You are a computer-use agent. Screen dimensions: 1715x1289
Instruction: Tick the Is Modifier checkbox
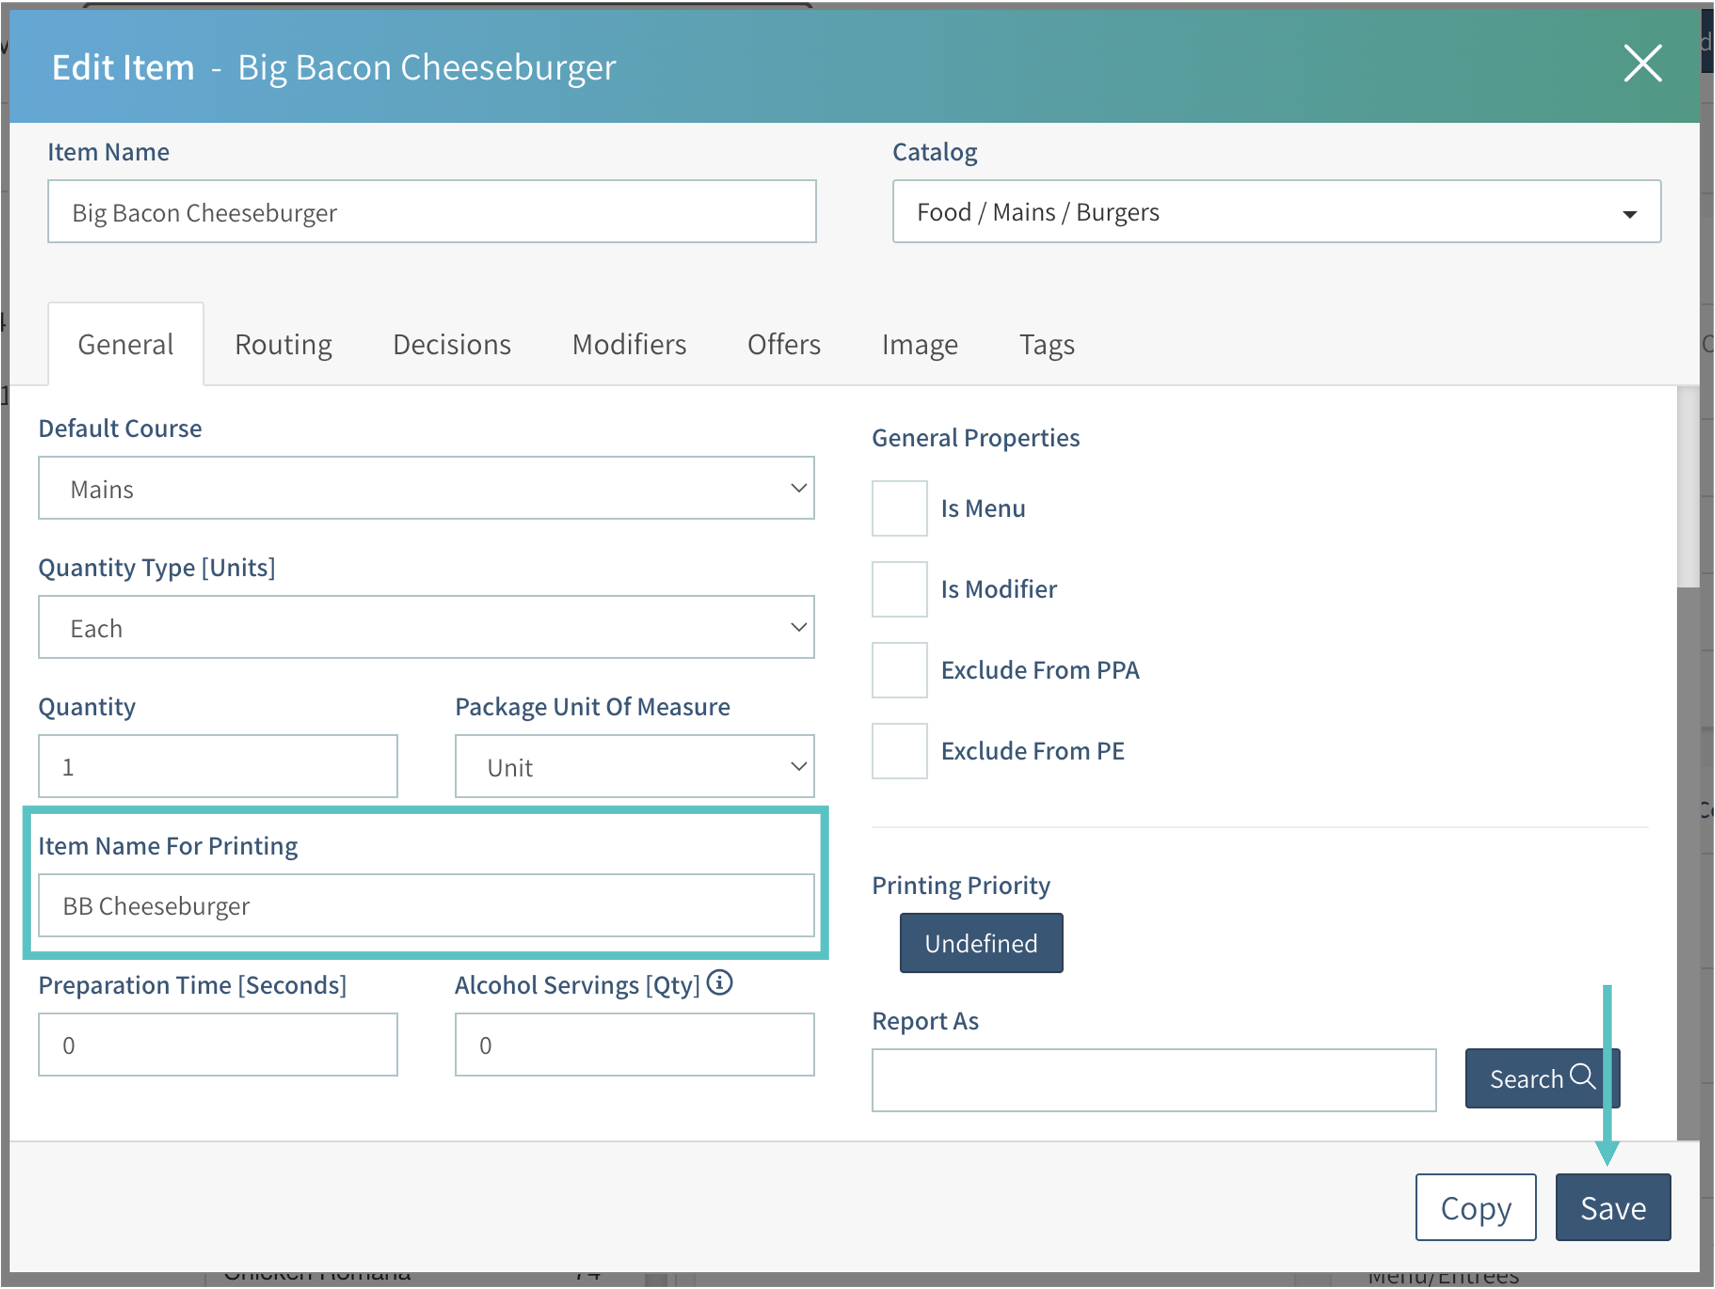pos(899,589)
